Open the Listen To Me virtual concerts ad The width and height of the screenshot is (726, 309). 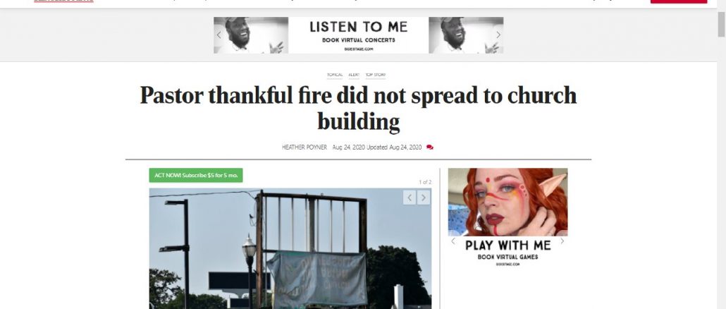[x=358, y=35]
